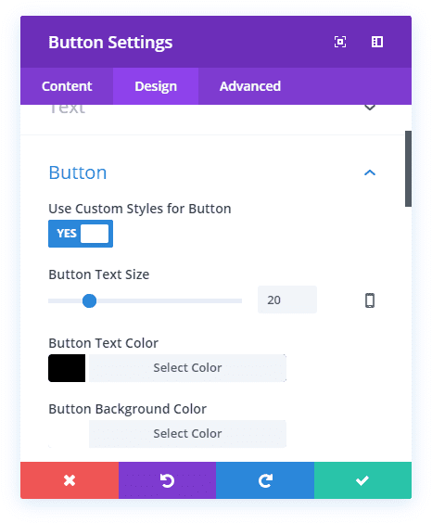
Task: Switch to the Content tab
Action: point(67,86)
